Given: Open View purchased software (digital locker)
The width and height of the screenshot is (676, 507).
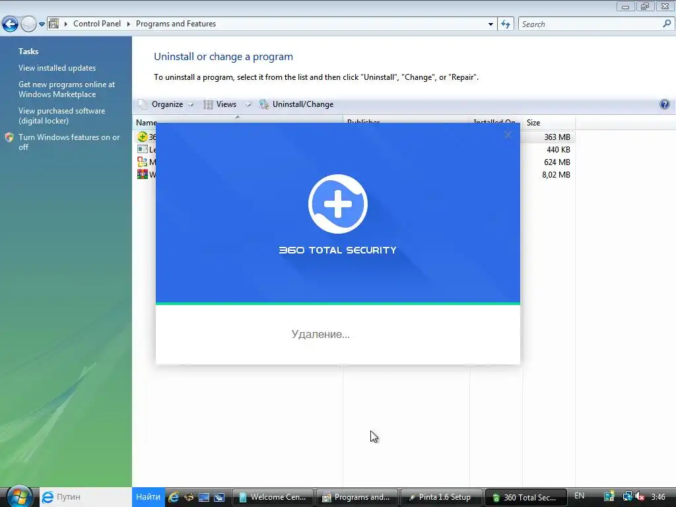Looking at the screenshot, I should click(61, 116).
